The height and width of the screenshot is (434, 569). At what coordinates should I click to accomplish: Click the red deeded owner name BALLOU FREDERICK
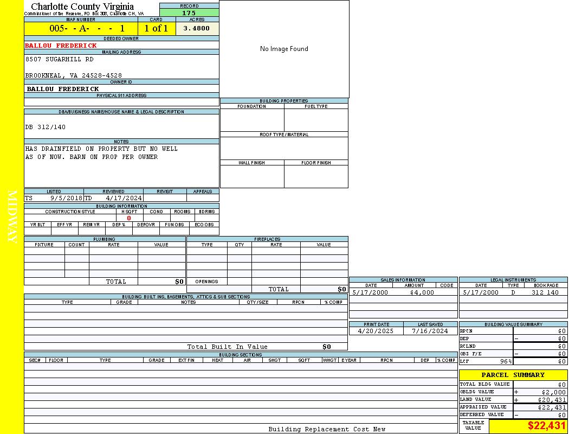pyautogui.click(x=61, y=46)
